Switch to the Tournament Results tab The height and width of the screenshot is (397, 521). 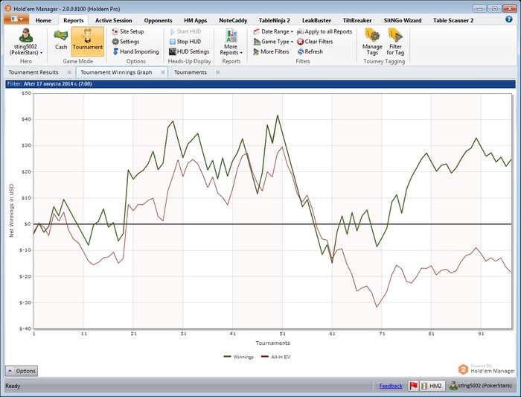pos(33,72)
